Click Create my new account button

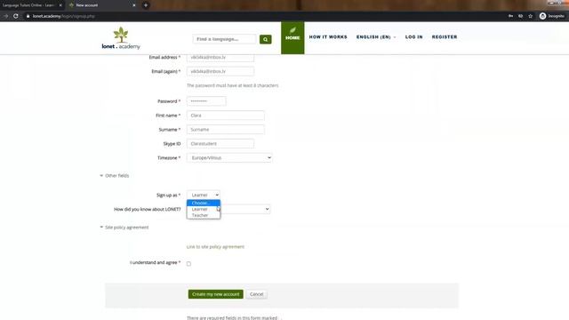215,294
